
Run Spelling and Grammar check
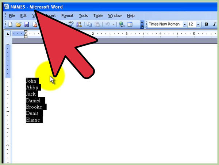[x=71, y=24]
